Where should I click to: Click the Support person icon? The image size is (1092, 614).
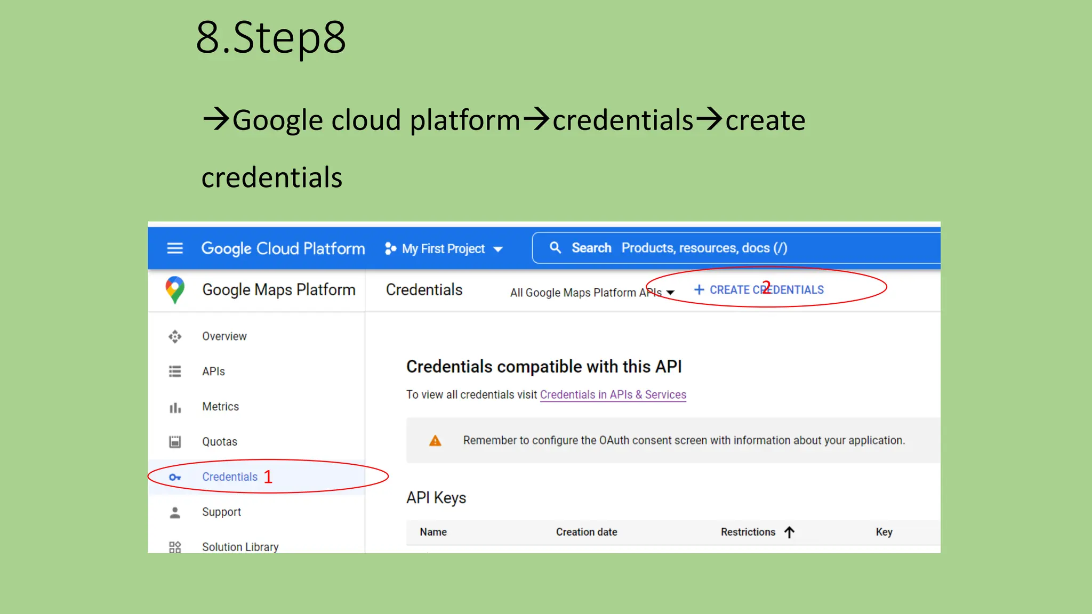click(175, 513)
